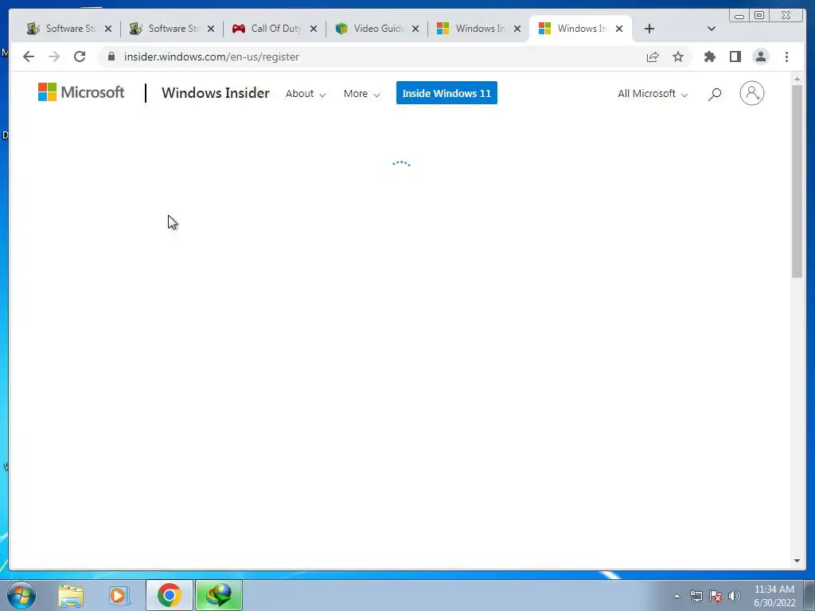Open the site search magnifier

click(x=715, y=94)
